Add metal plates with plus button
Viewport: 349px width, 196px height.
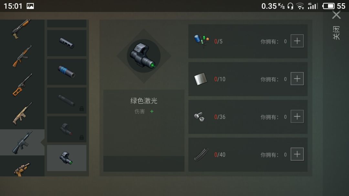point(297,79)
